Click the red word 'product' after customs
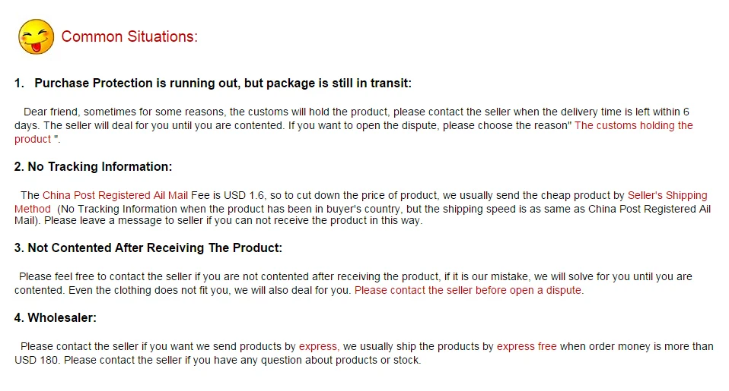Screen dimensions: 729x391 tap(33, 139)
